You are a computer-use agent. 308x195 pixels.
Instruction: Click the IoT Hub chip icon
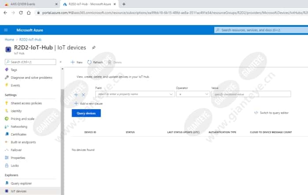pos(8,49)
